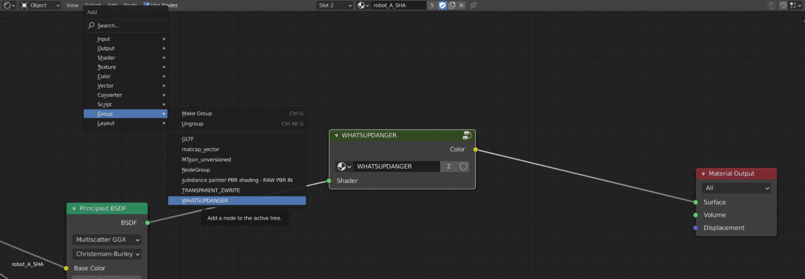Click the parent node tree arrow icon
The width and height of the screenshot is (805, 279).
pos(772,5)
